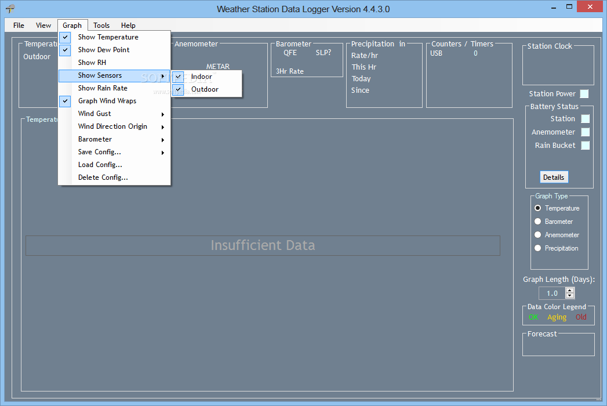Click the Since precipitation label
This screenshot has height=406, width=607.
[x=360, y=90]
